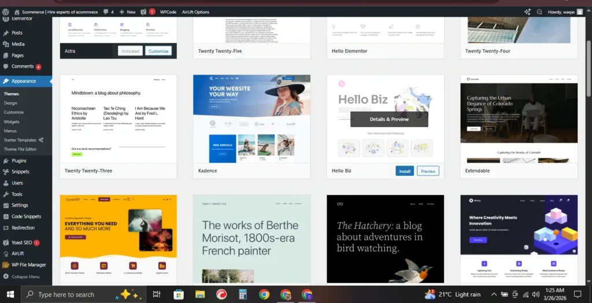Open Widgets submenu item
Viewport: 592px width, 303px height.
pos(12,121)
